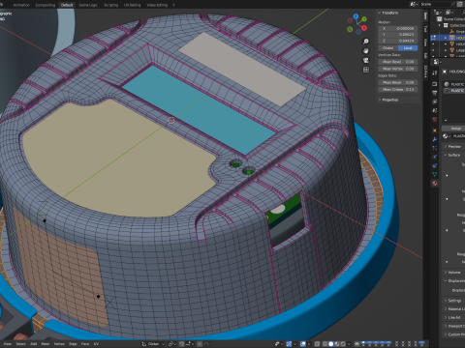The image size is (465, 348).
Task: Open the Edge menu in the viewport header
Action: [73, 344]
